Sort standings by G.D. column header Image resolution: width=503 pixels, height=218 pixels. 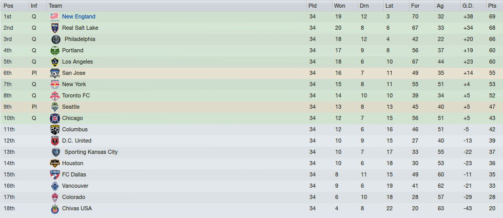coord(468,6)
